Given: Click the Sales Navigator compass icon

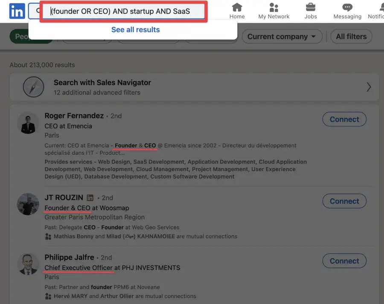Looking at the screenshot, I should point(33,87).
